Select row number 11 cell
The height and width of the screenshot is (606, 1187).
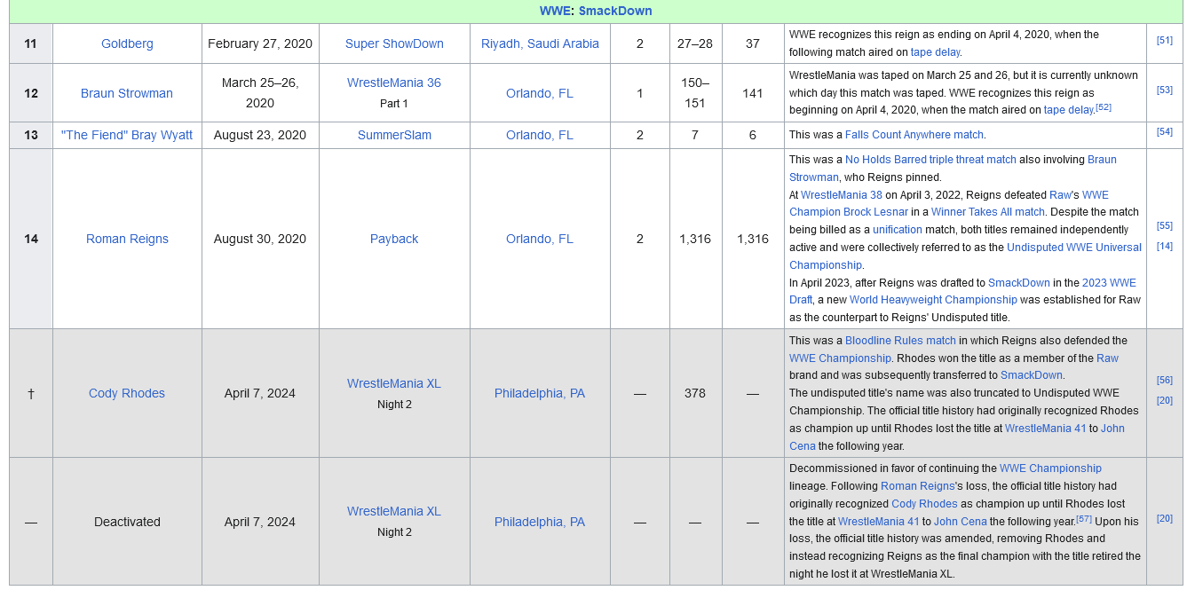coord(31,43)
